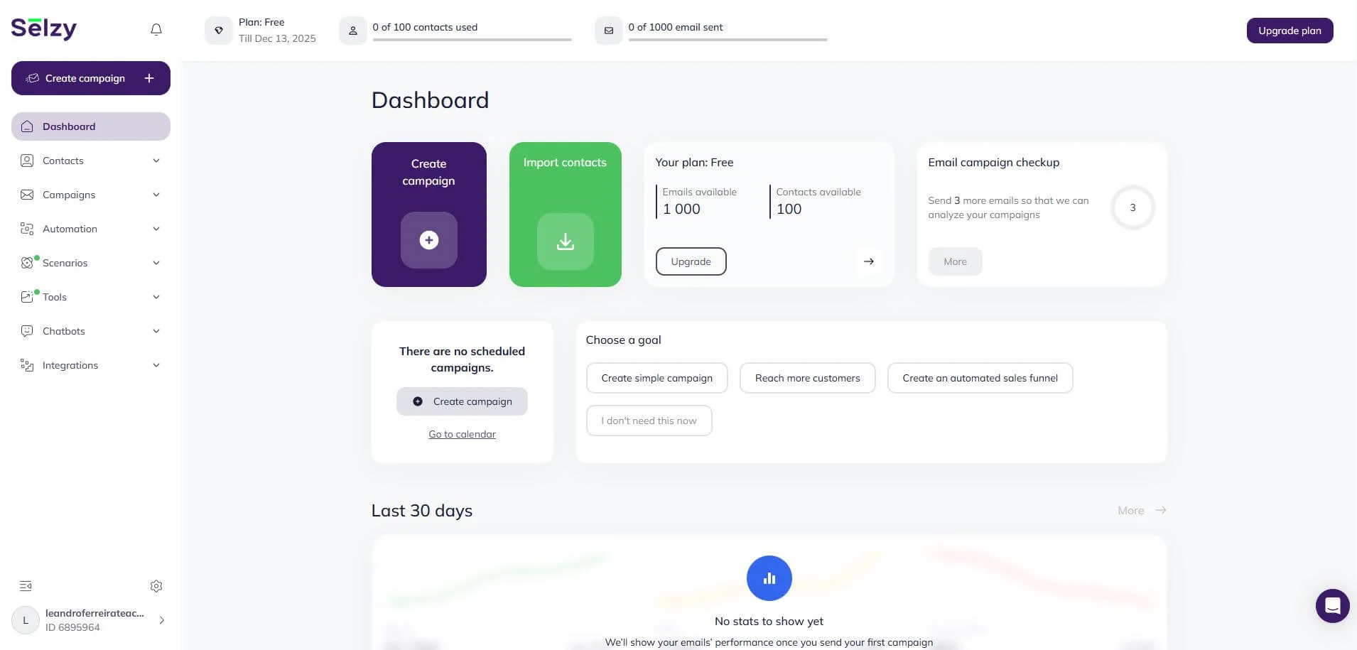
Task: Click the download icon in Import contacts card
Action: tap(566, 242)
